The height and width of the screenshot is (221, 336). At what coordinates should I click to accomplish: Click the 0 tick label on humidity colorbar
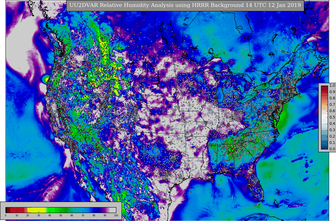(6, 215)
